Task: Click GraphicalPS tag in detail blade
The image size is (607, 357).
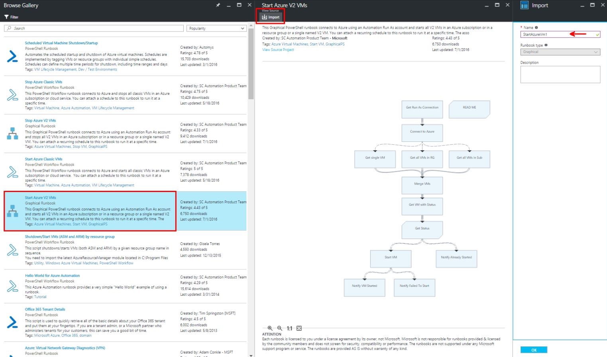Action: coord(335,44)
